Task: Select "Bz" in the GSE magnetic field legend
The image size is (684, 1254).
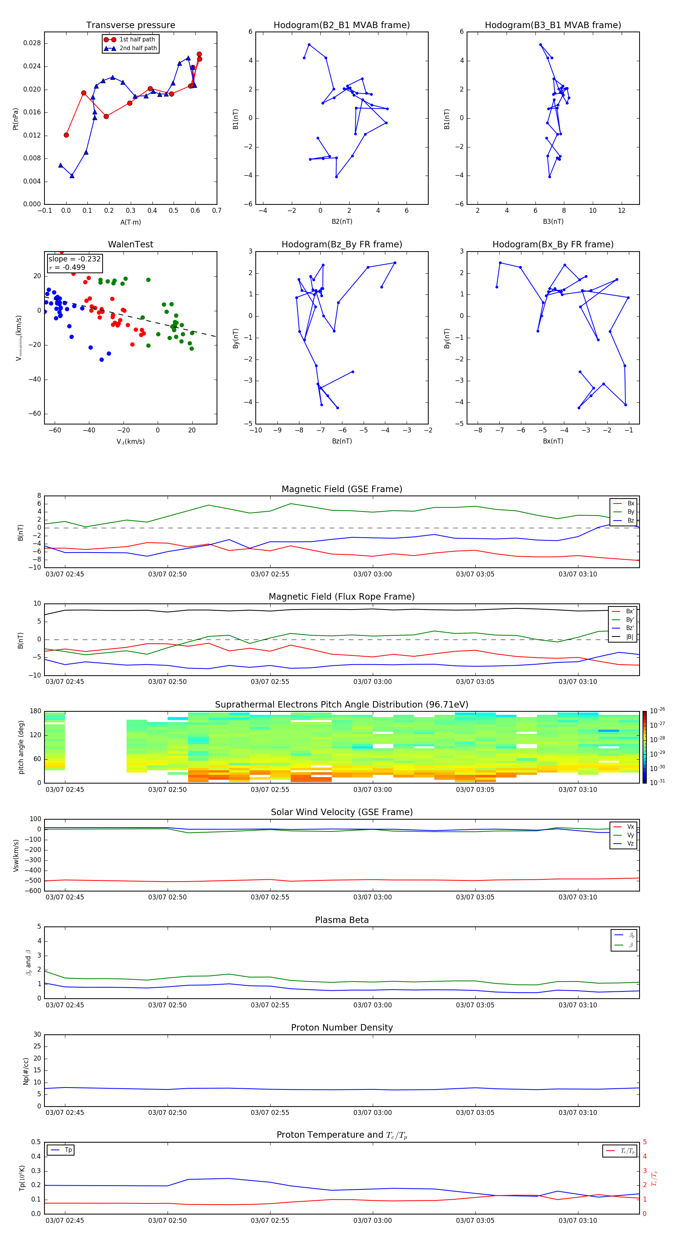Action: click(x=624, y=520)
